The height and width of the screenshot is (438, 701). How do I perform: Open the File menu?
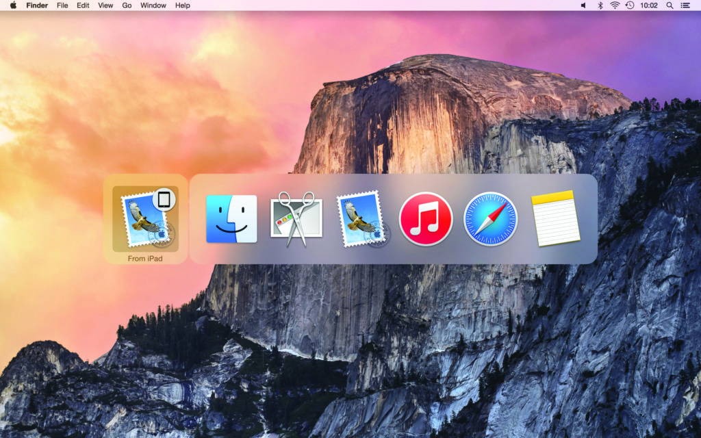pyautogui.click(x=62, y=5)
